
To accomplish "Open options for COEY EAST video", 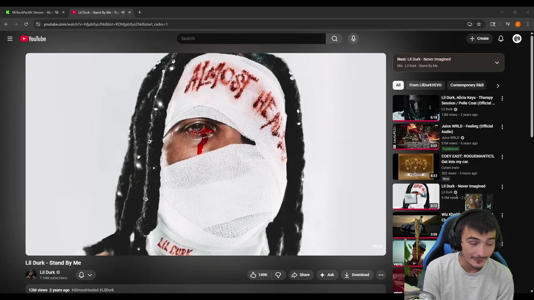I will tap(502, 157).
